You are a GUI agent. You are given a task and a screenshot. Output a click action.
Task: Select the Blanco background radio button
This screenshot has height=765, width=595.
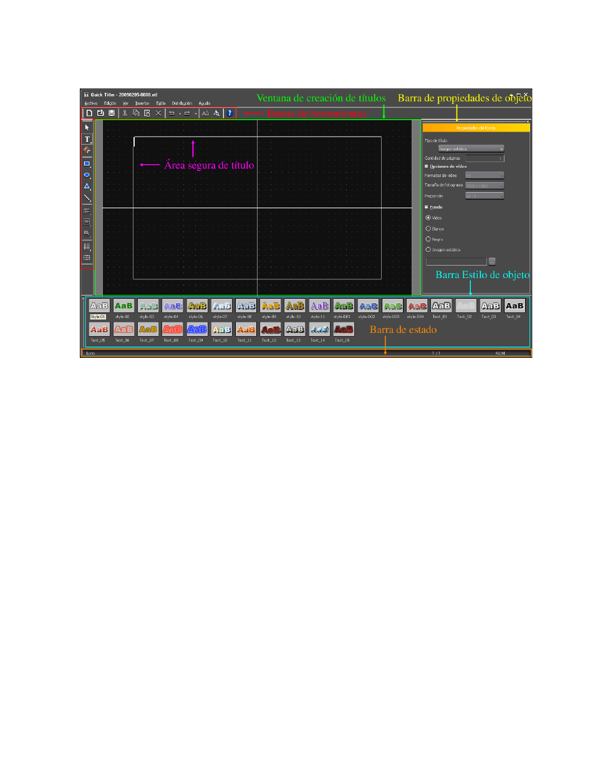[428, 229]
